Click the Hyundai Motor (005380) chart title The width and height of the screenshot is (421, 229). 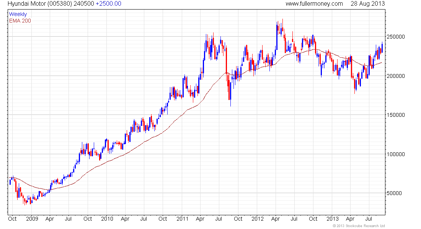[40, 4]
